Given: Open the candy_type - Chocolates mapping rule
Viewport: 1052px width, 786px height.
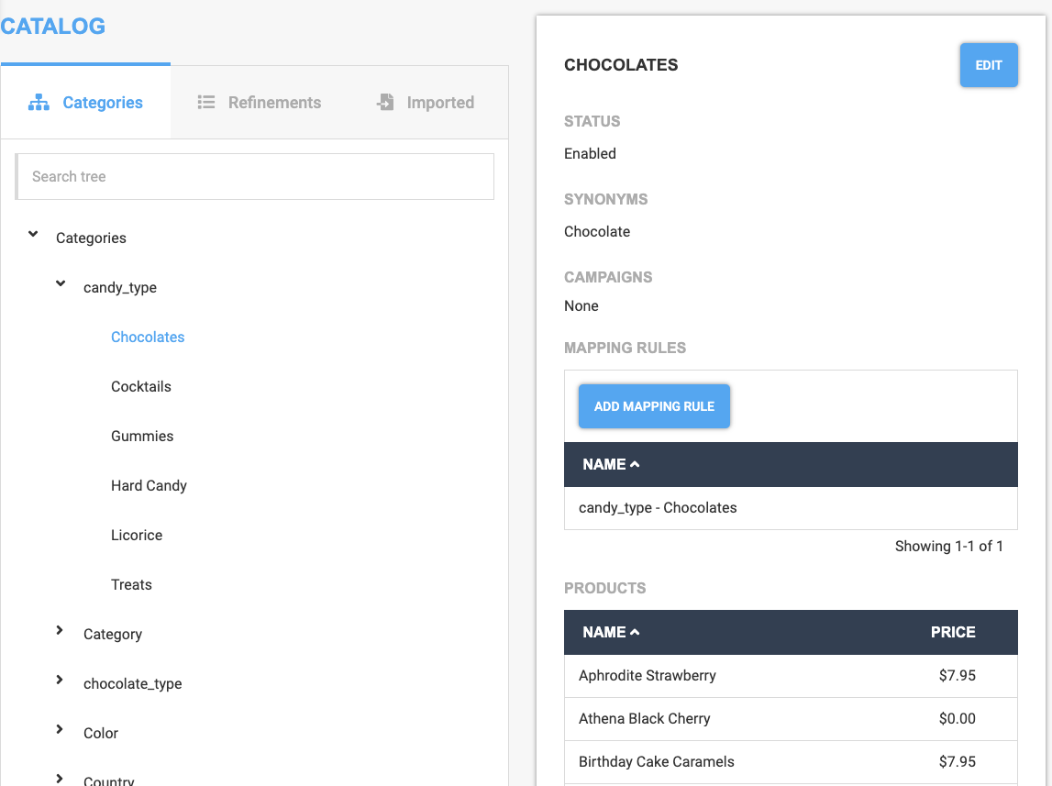Looking at the screenshot, I should [658, 508].
